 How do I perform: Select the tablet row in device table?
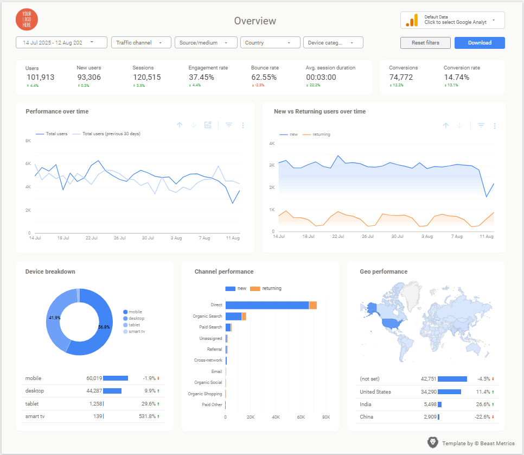(x=93, y=404)
